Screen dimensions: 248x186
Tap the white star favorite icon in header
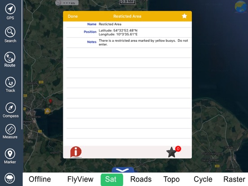coord(184,16)
